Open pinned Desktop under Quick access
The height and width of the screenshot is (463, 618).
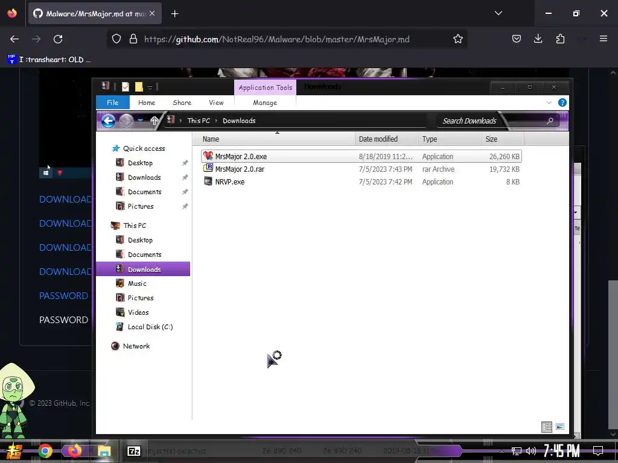click(x=140, y=163)
